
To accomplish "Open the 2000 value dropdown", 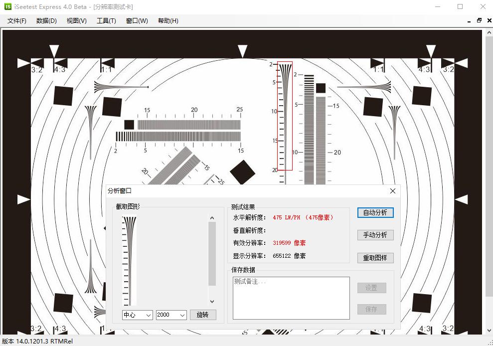I will (171, 315).
